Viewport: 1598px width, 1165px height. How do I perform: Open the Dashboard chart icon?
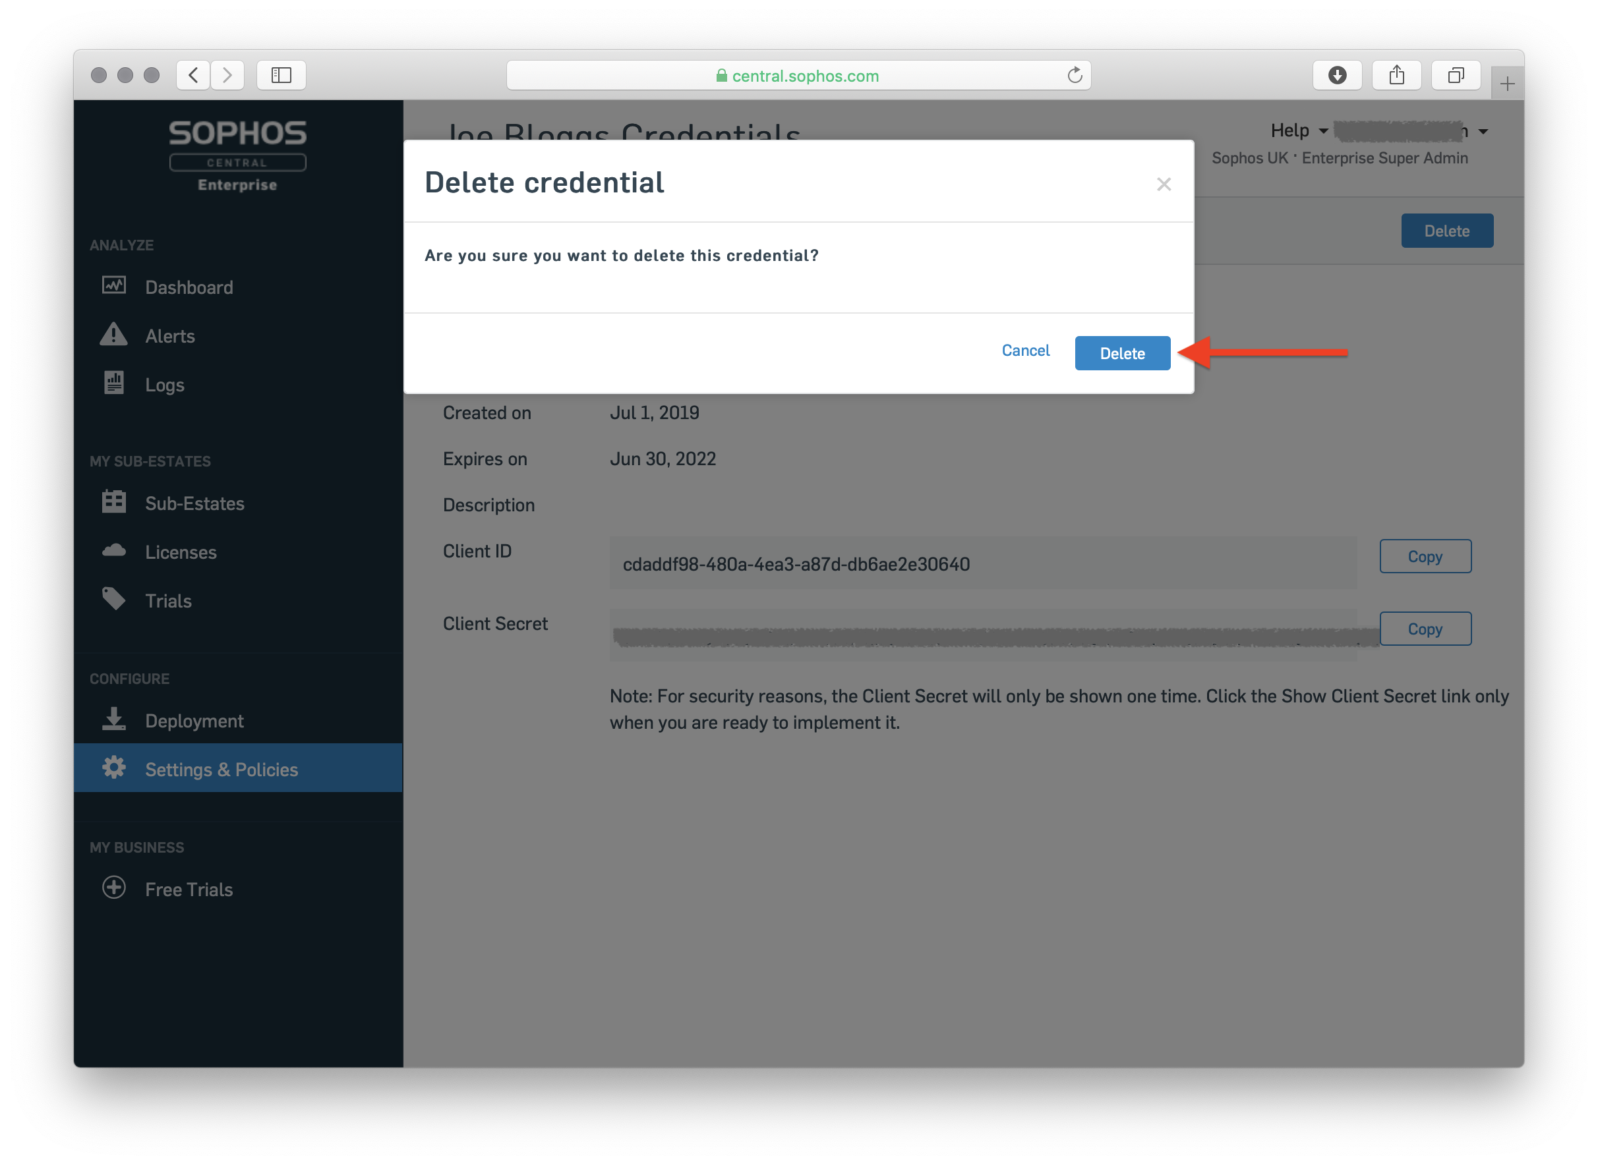113,285
